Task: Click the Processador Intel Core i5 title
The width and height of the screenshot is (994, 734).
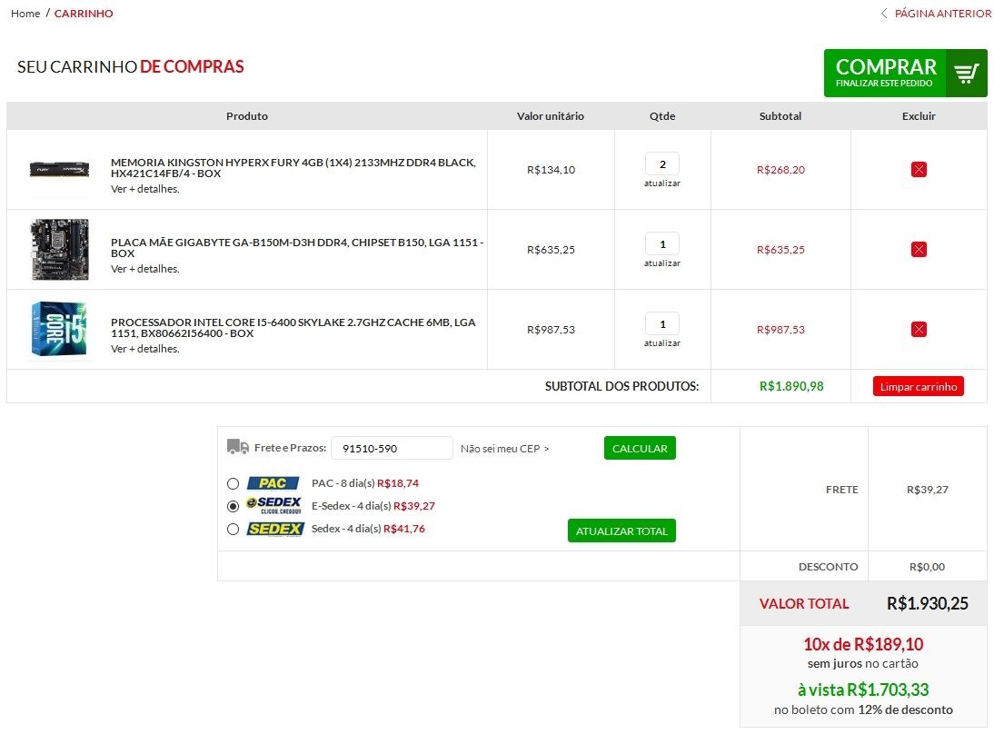Action: [x=293, y=327]
